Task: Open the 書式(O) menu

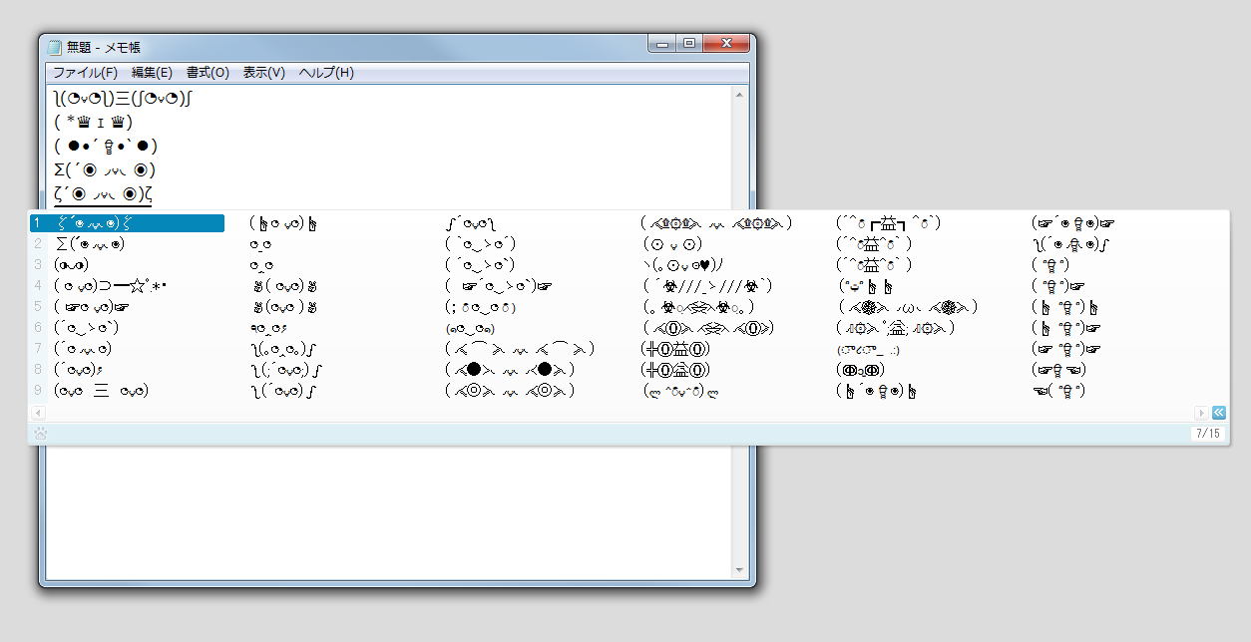Action: 206,72
